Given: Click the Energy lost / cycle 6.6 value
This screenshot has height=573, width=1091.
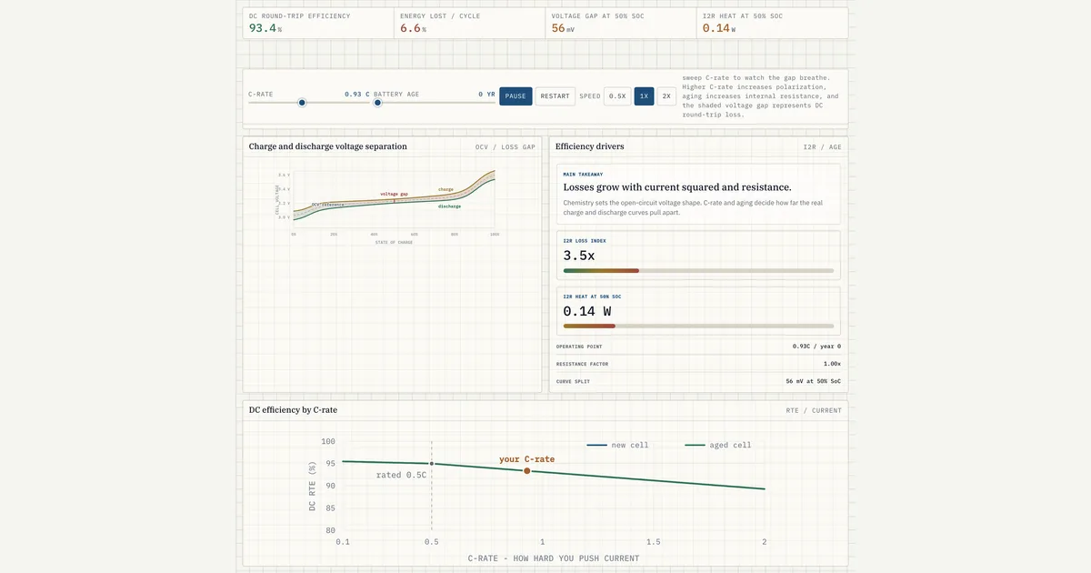Looking at the screenshot, I should tap(413, 28).
